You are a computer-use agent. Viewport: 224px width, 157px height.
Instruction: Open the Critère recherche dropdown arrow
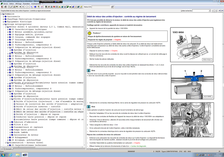[x=210, y=10]
